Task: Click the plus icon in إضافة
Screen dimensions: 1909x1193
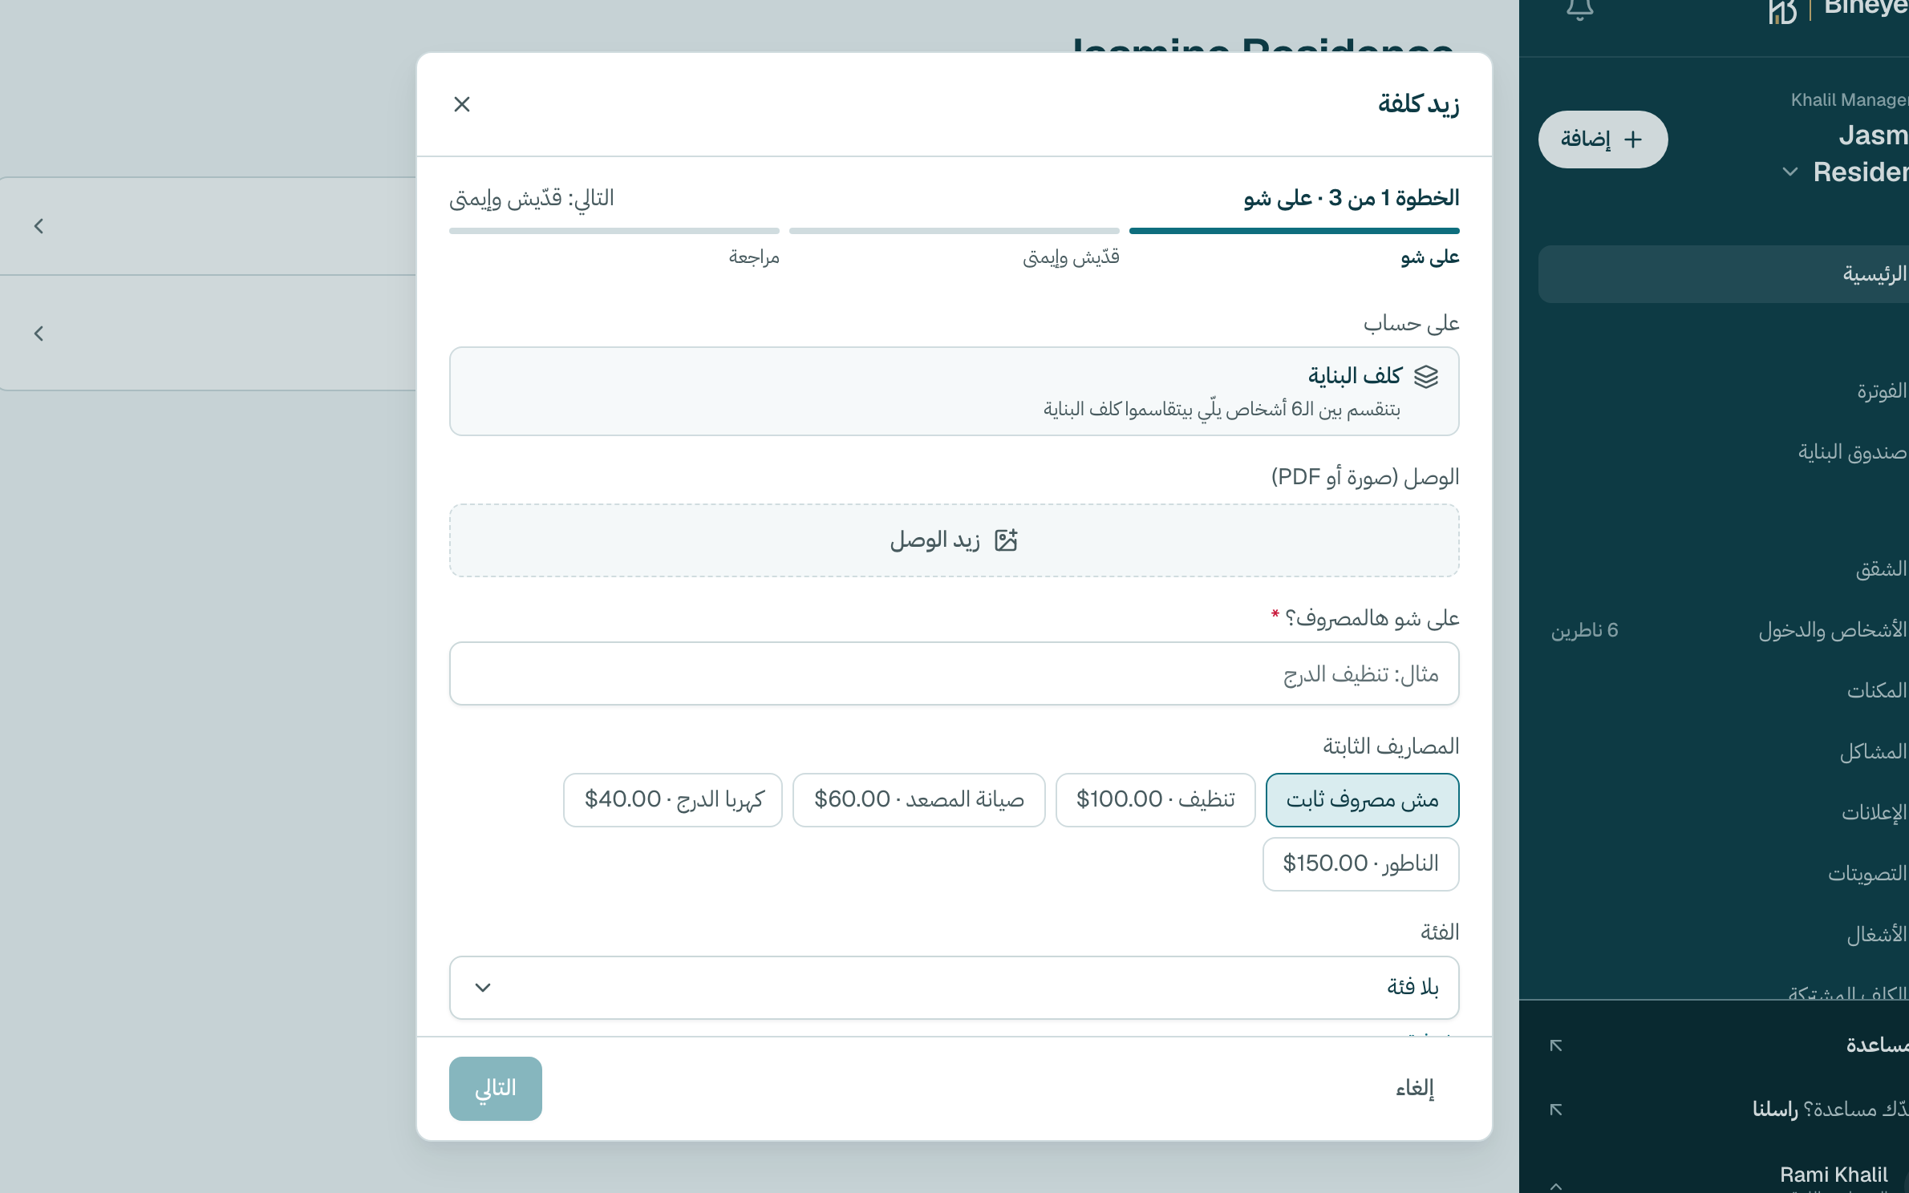Action: pyautogui.click(x=1632, y=140)
